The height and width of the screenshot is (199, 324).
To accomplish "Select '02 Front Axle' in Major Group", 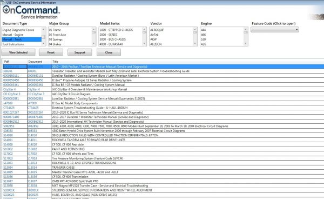I will pyautogui.click(x=57, y=35).
